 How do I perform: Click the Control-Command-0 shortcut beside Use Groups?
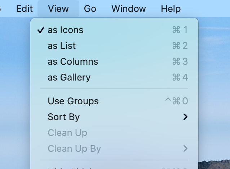pos(176,101)
